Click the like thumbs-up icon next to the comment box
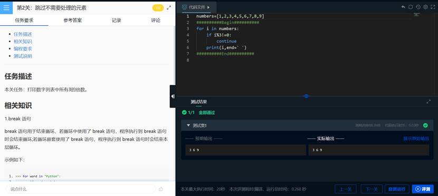This screenshot has height=196, width=438. point(161,189)
